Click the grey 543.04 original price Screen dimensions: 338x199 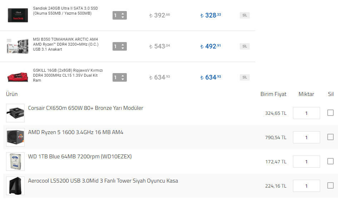click(159, 46)
